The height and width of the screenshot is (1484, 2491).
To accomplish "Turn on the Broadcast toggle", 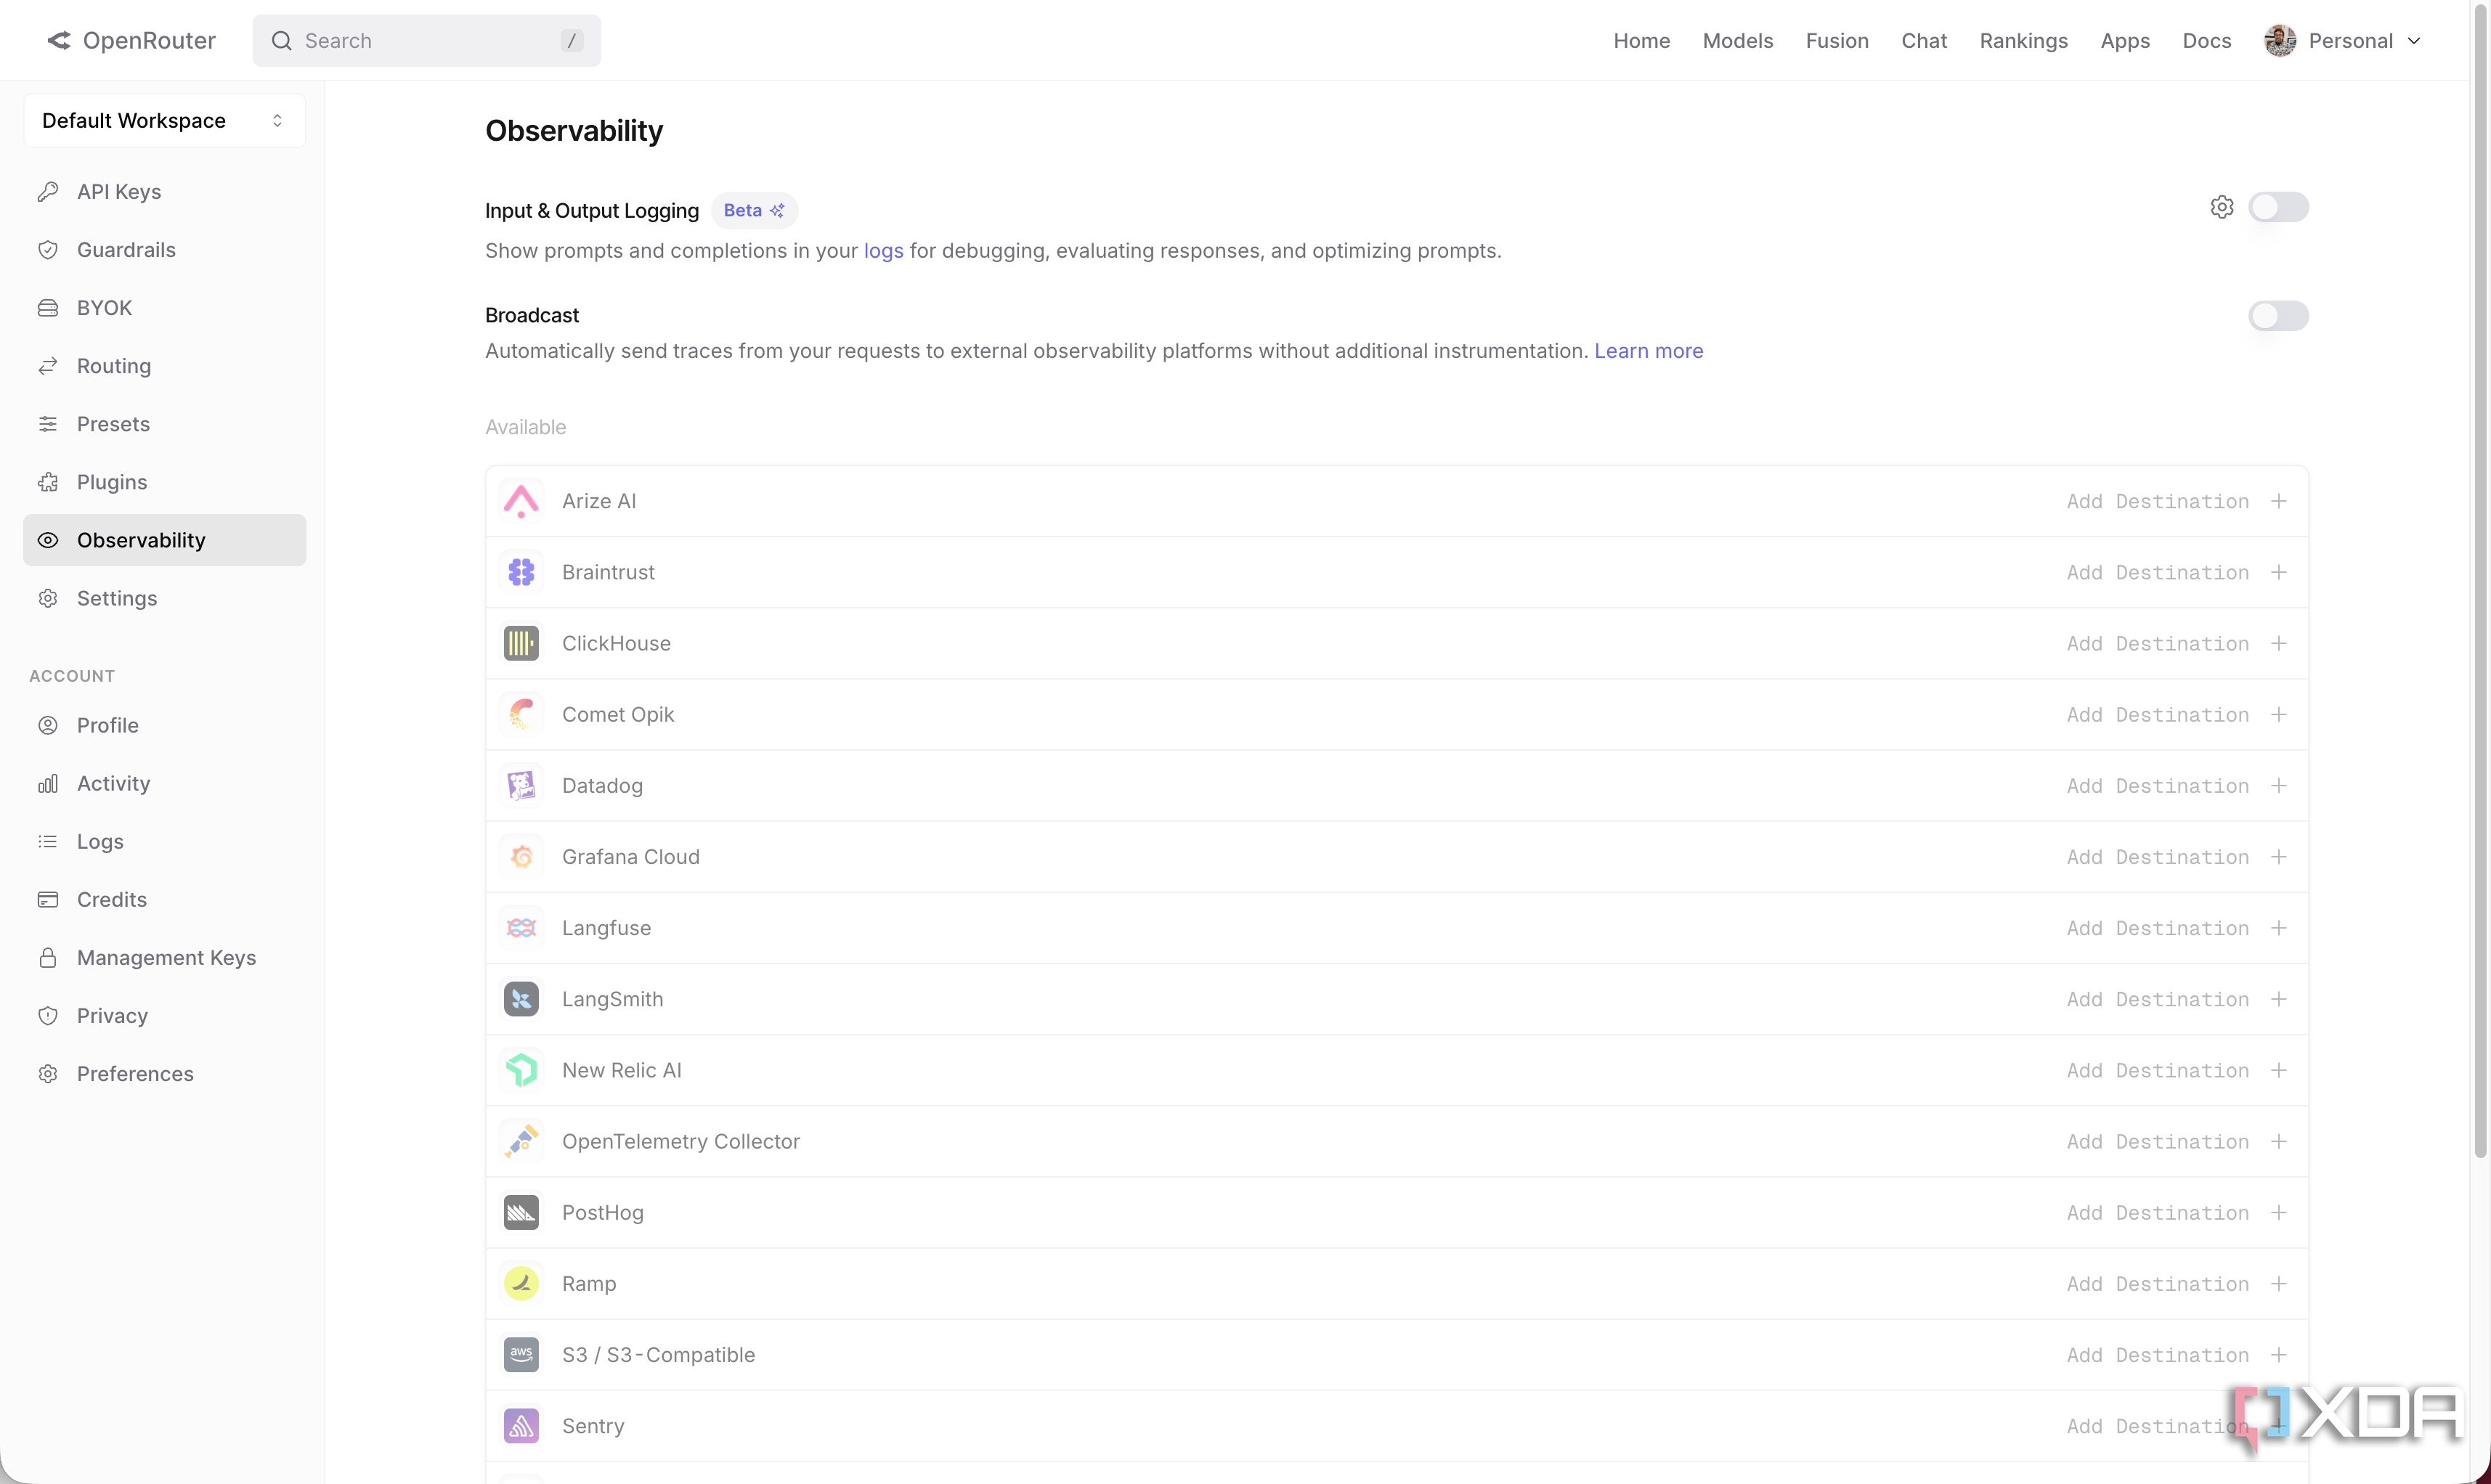I will click(2278, 316).
